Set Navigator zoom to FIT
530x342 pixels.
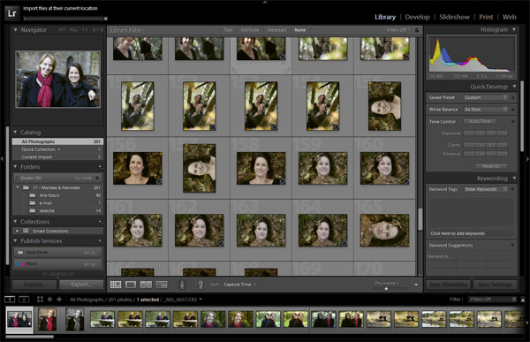[x=62, y=30]
